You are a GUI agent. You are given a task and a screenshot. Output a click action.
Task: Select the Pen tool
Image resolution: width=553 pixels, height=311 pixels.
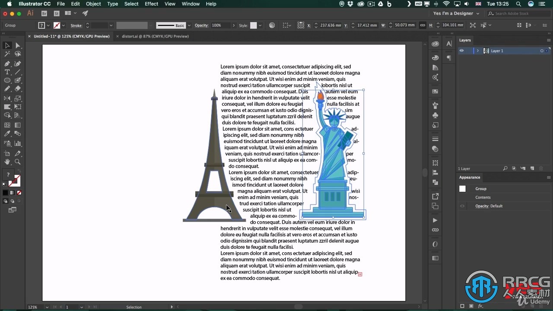coord(7,63)
